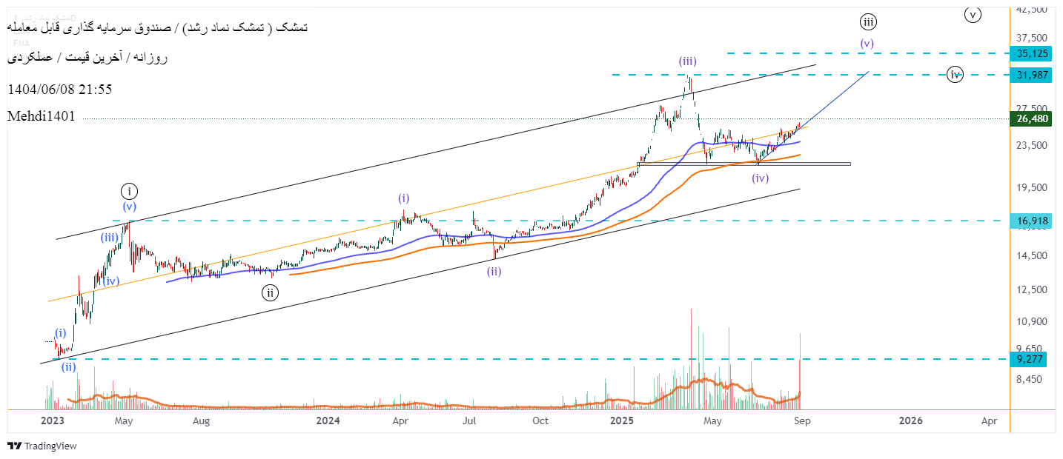Click the purple (v) projected wave label
Screen dimensions: 1063x459
(x=867, y=43)
